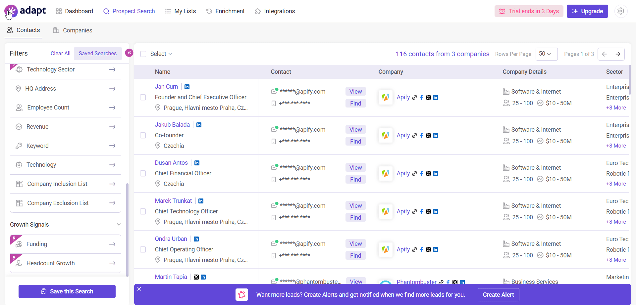The image size is (636, 305).
Task: Select the checkbox next to Jakub Balada
Action: [143, 135]
